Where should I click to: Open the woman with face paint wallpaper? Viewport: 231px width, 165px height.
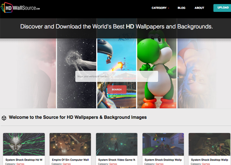pyautogui.click(x=196, y=73)
